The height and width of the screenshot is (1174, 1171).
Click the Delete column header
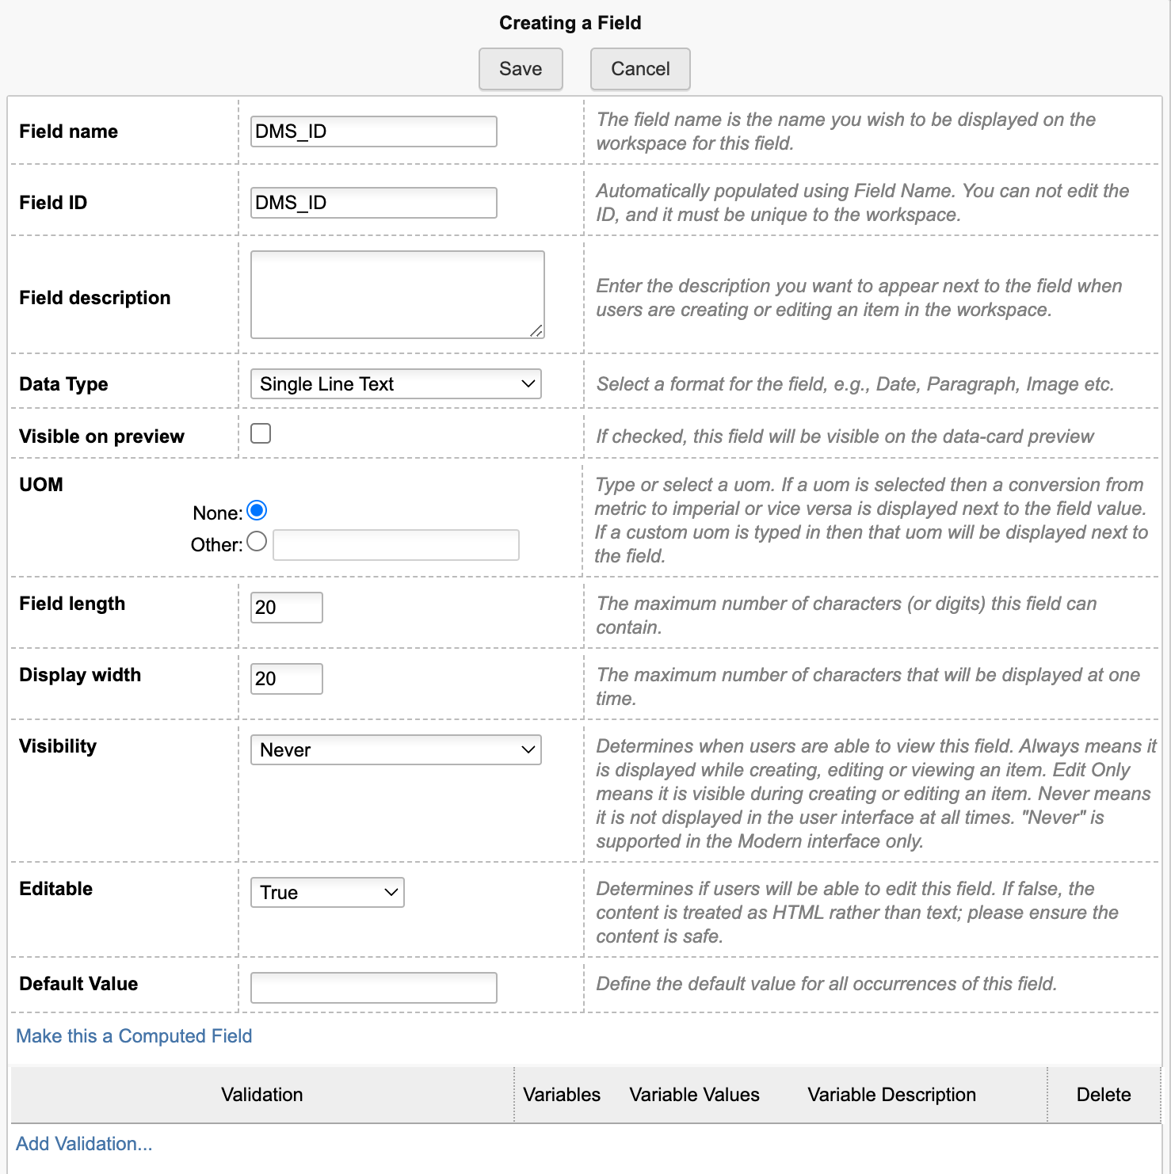pyautogui.click(x=1103, y=1095)
